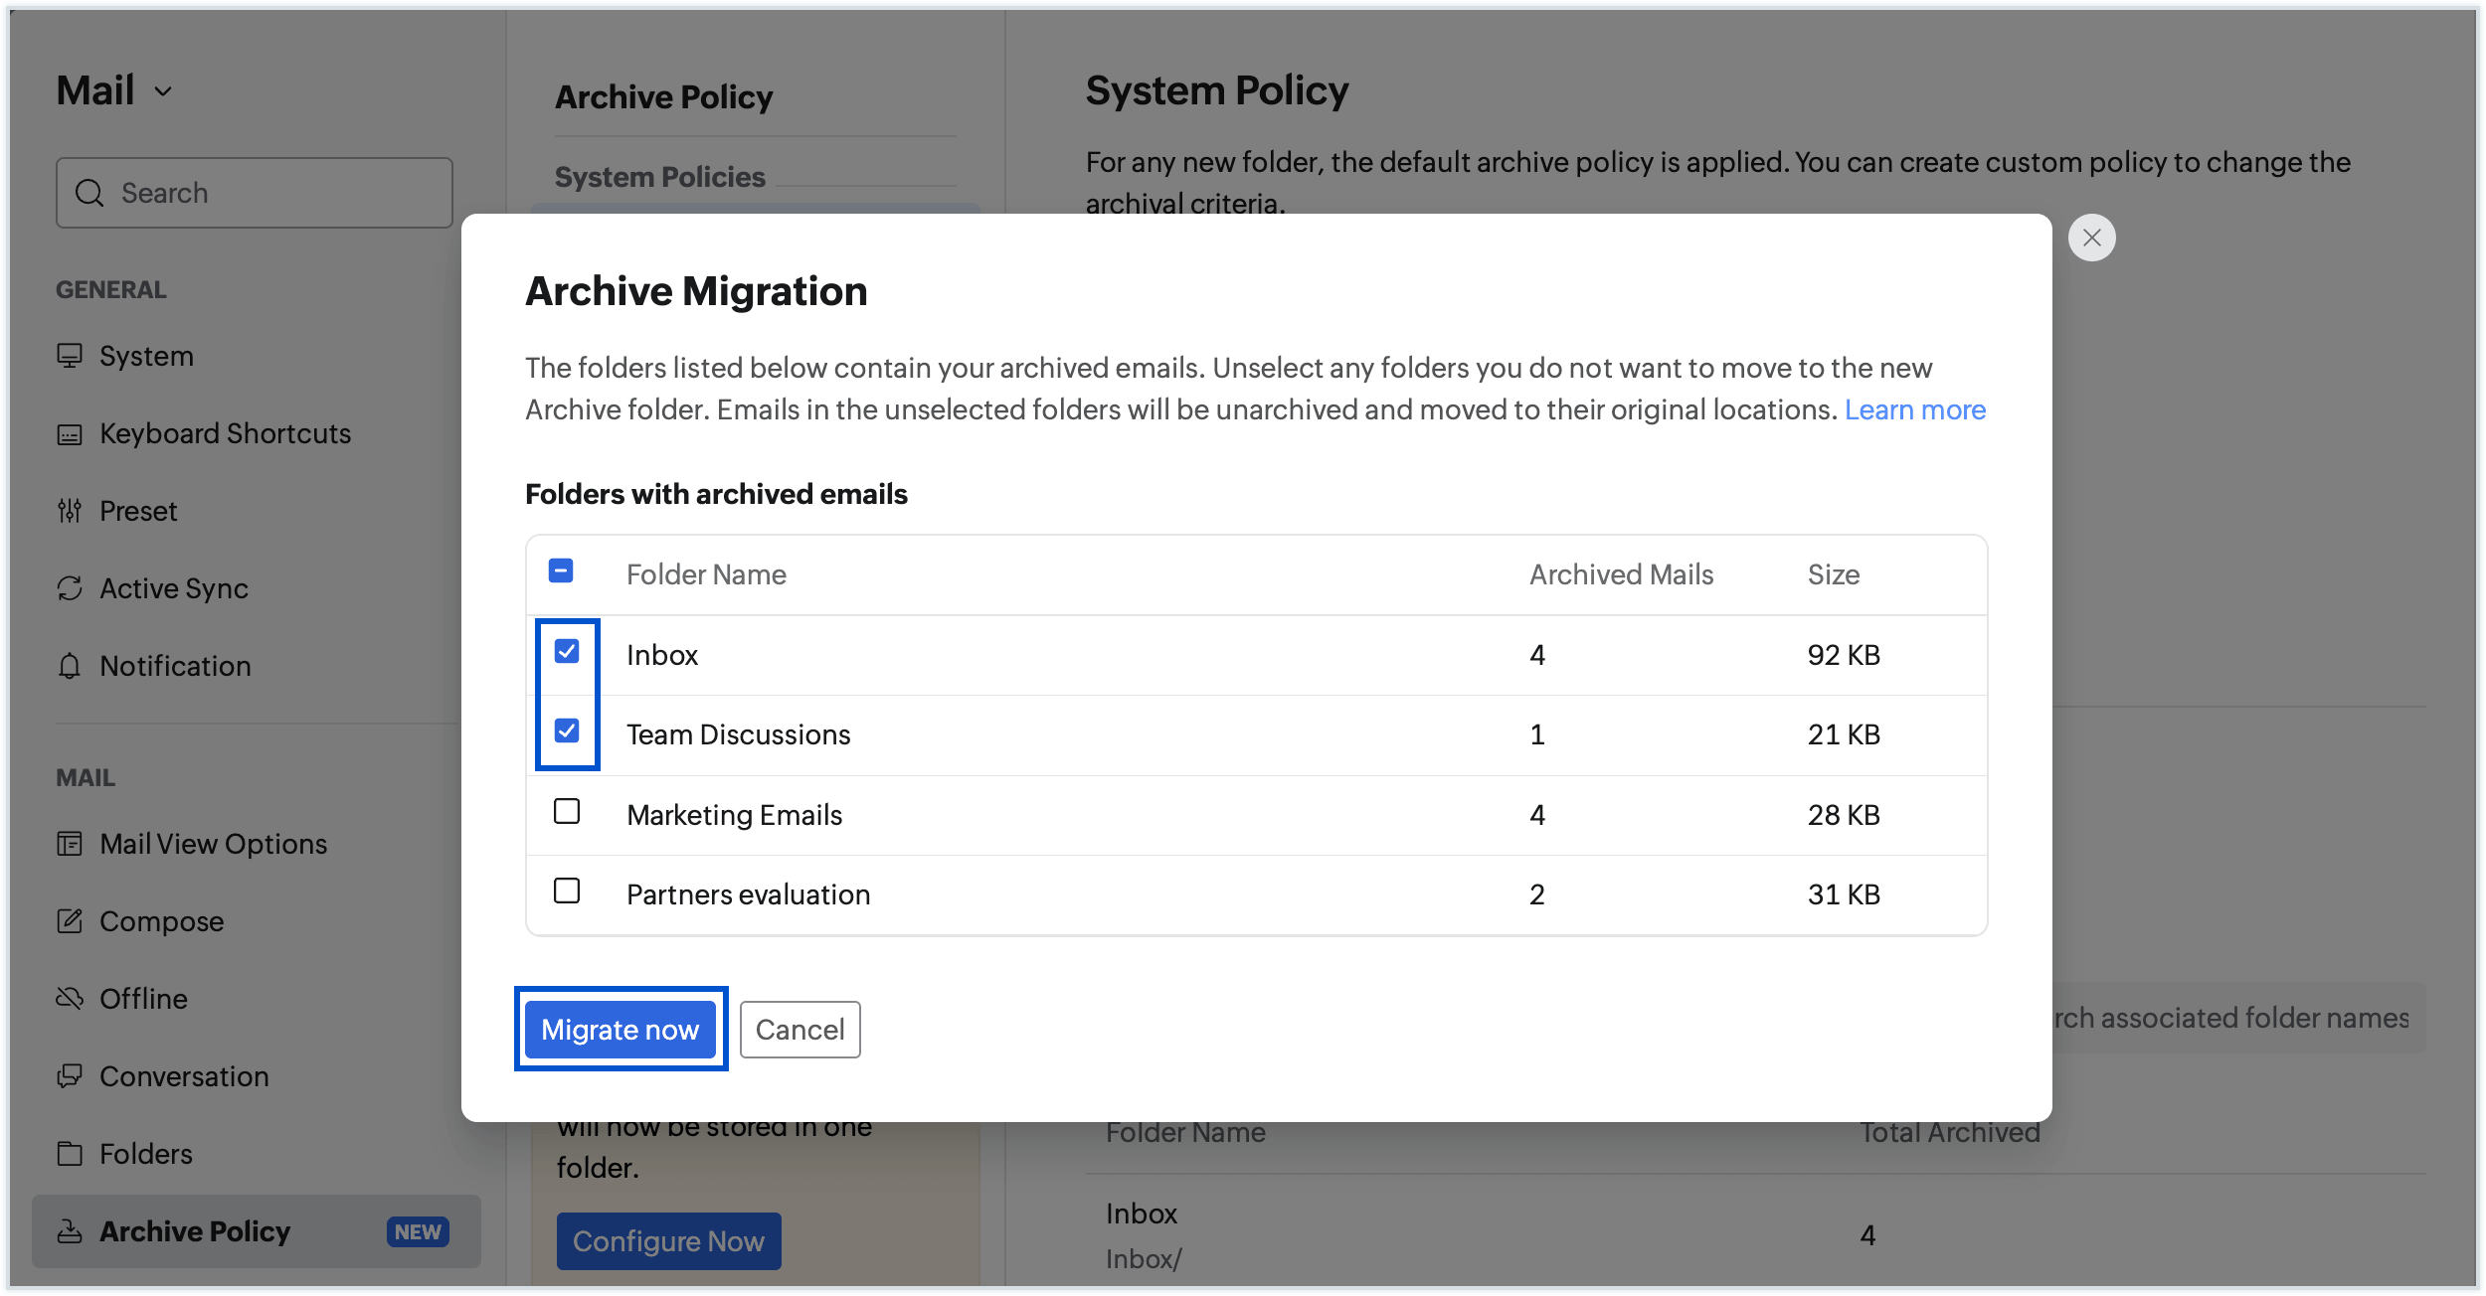
Task: Toggle the select-all header checkbox
Action: tap(561, 570)
